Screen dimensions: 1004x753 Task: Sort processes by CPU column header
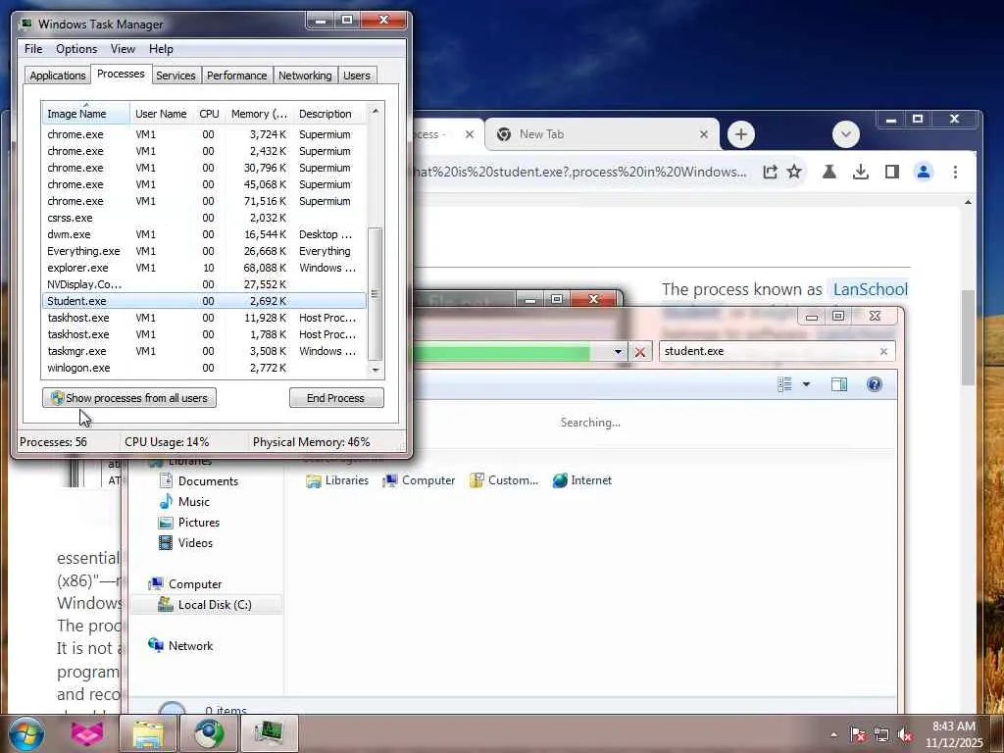(210, 114)
